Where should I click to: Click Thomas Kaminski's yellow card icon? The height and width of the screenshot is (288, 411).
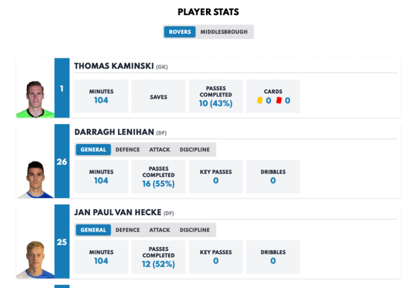260,100
